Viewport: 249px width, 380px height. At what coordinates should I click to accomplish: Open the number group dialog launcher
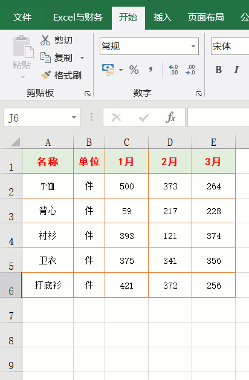click(199, 94)
